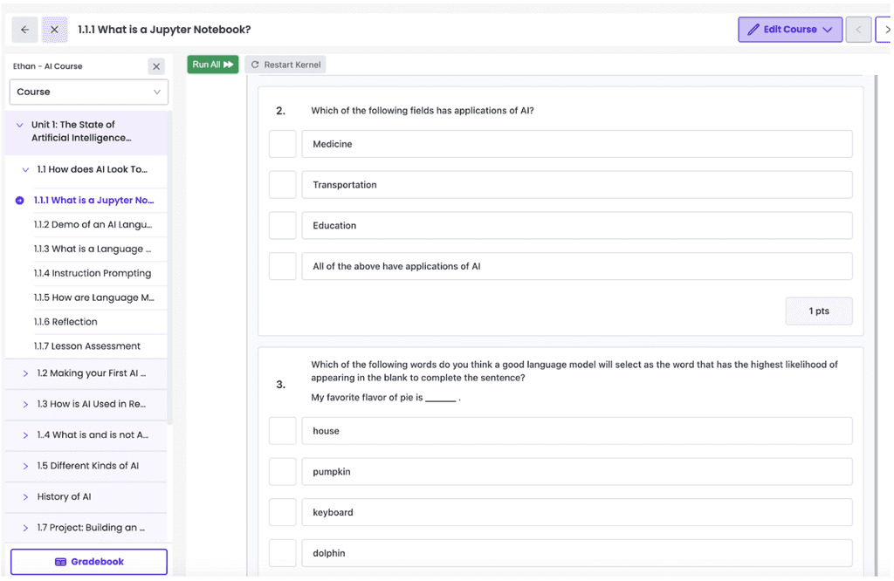894x581 pixels.
Task: Click the dotted X icon beside the back arrow
Action: [53, 29]
